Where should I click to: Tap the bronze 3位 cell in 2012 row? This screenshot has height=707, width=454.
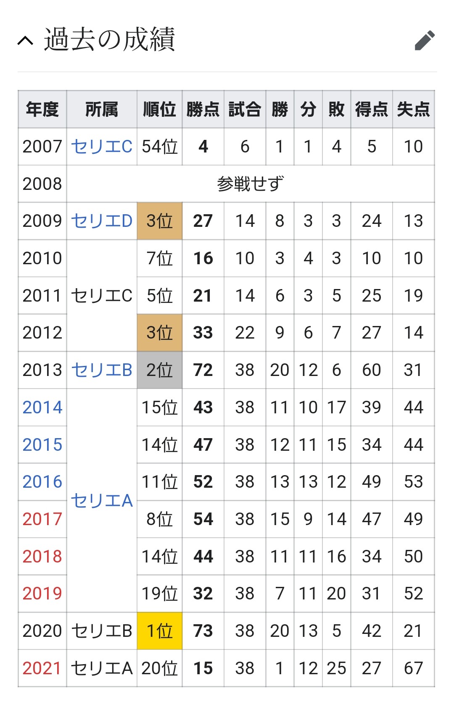coord(160,333)
